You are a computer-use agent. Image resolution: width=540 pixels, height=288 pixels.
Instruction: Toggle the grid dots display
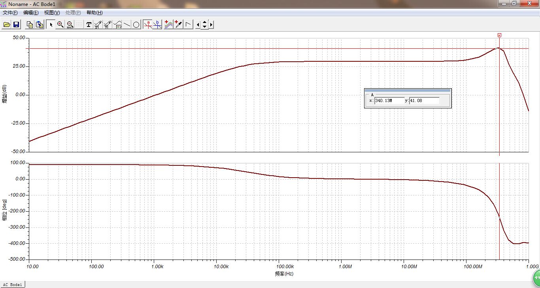(x=79, y=25)
